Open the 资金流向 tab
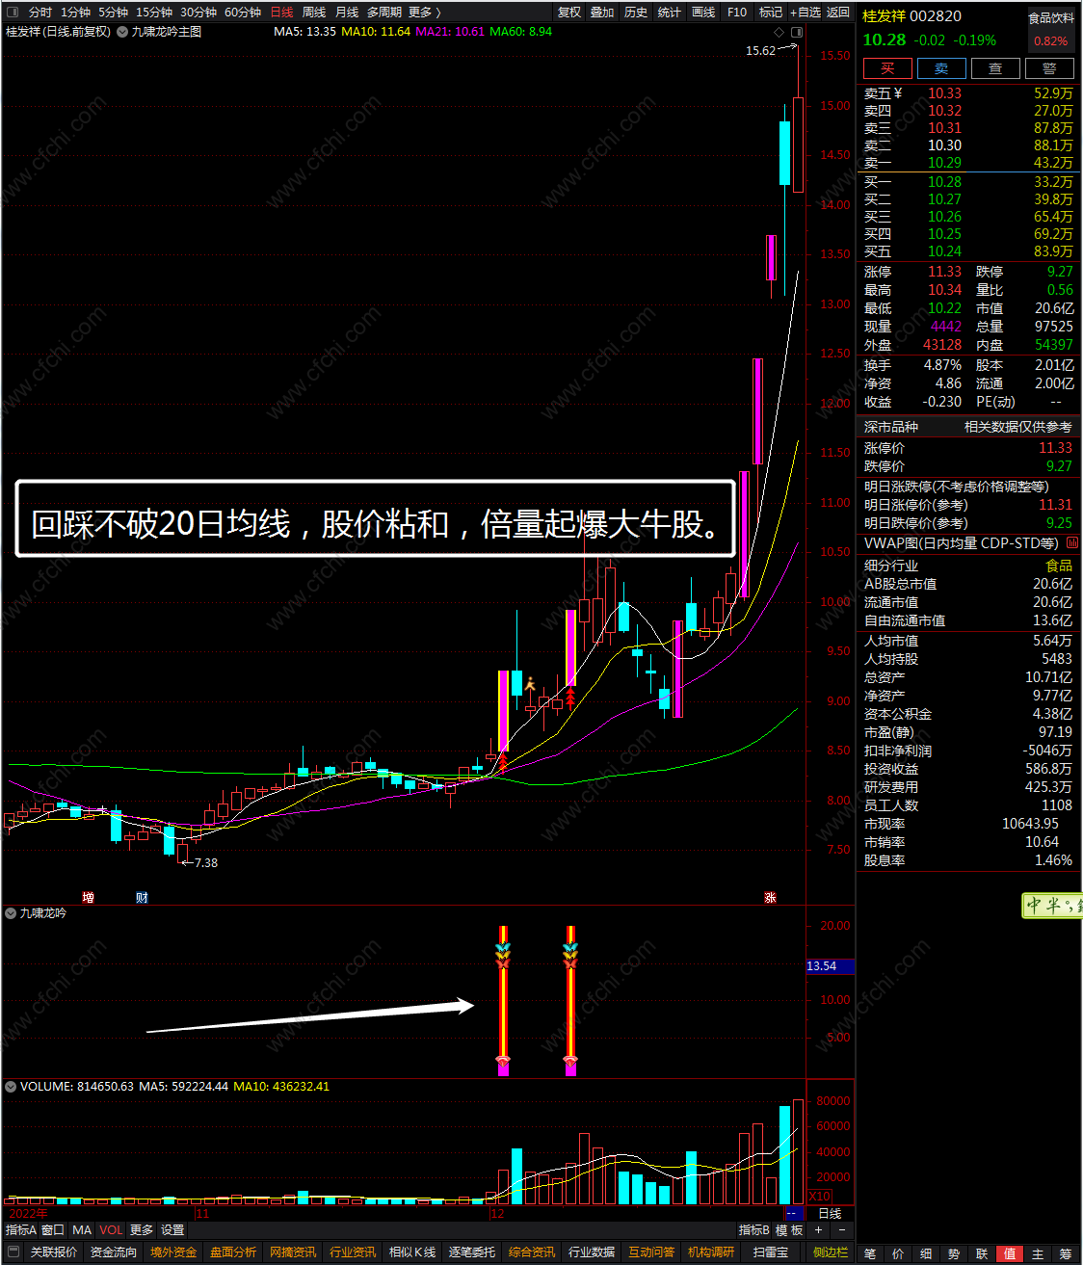Screen dimensions: 1083x1265 coord(114,1252)
